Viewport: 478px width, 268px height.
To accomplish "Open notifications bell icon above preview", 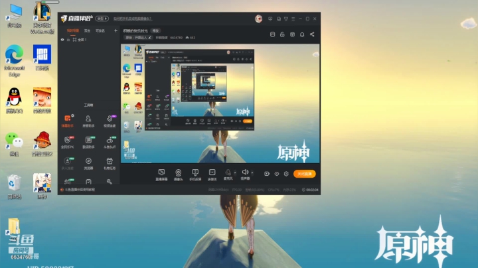I will (x=302, y=34).
